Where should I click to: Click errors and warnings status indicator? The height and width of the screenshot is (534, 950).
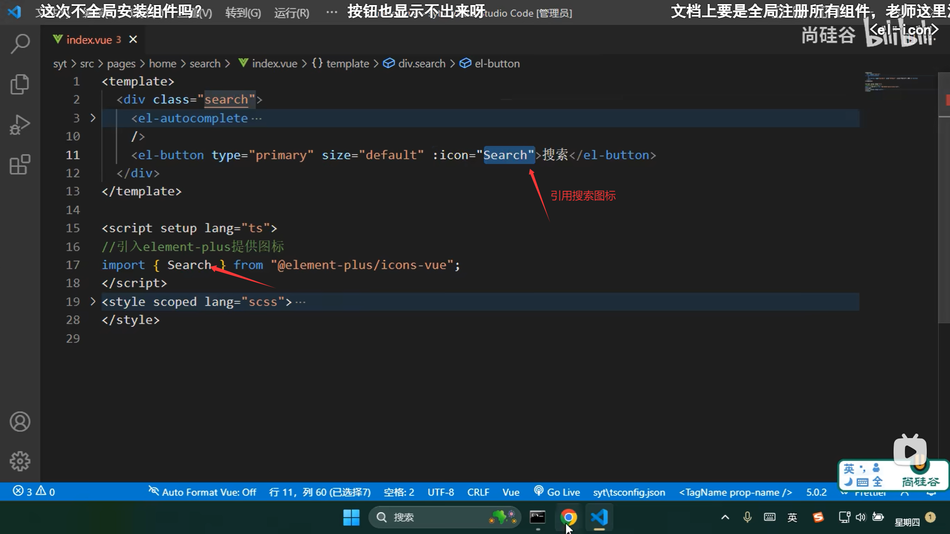click(34, 492)
